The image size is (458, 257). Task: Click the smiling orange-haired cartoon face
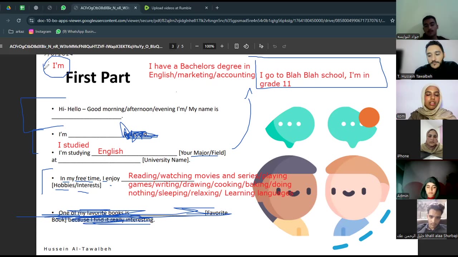pos(357,196)
